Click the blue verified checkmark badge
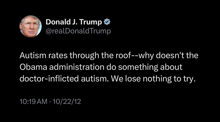220x122 pixels. (107, 22)
